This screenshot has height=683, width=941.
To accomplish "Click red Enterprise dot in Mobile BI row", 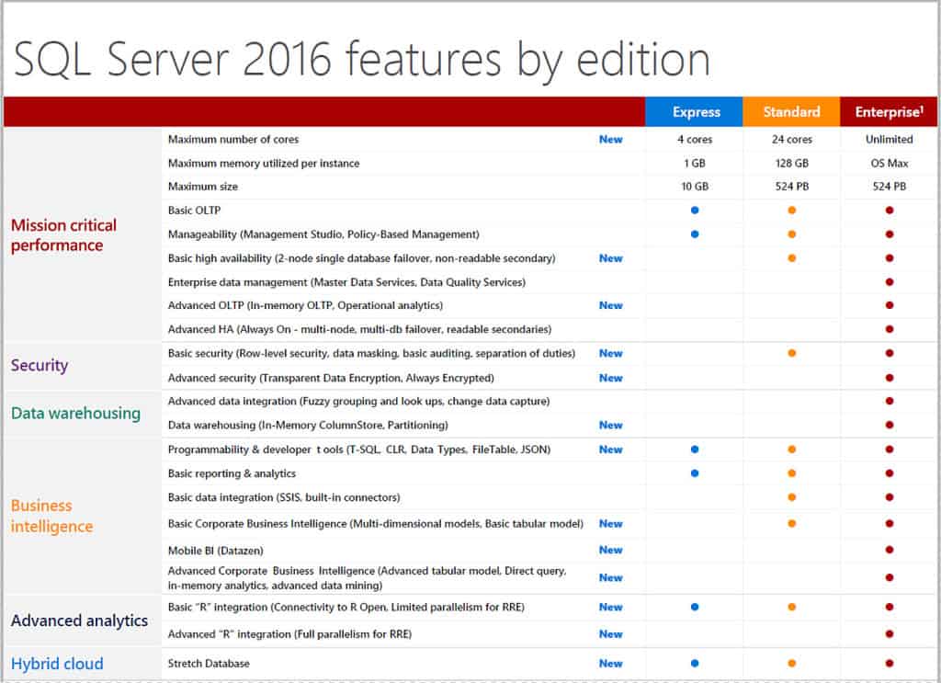I will 889,550.
